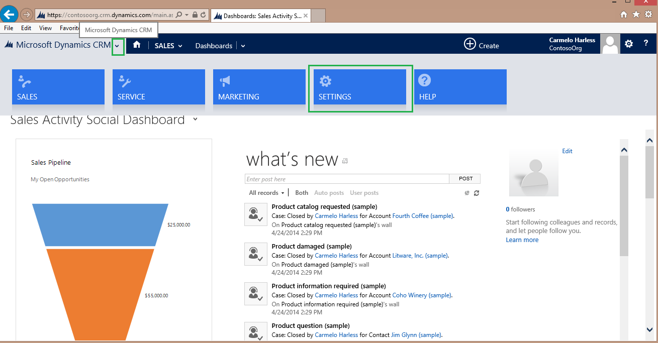Click the Home icon in the CRM navigation bar
The width and height of the screenshot is (658, 343).
(x=136, y=45)
